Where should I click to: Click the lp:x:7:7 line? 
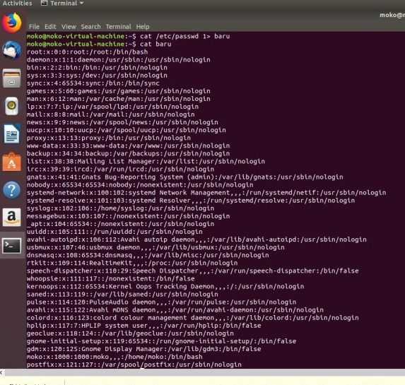coord(112,107)
